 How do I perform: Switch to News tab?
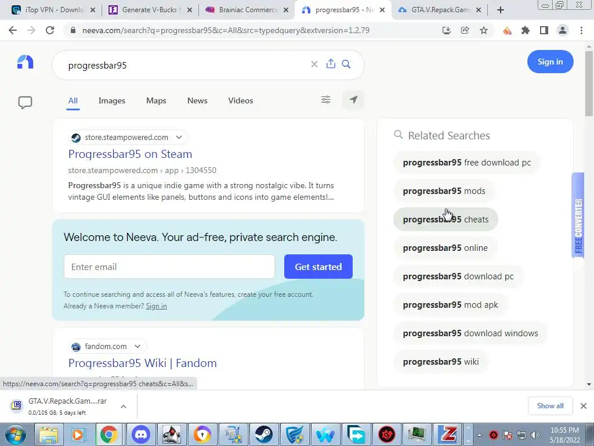pyautogui.click(x=197, y=100)
